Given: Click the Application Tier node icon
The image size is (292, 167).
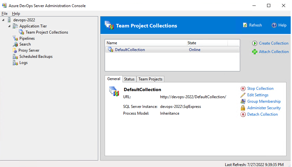Looking at the screenshot, I should pyautogui.click(x=15, y=26).
